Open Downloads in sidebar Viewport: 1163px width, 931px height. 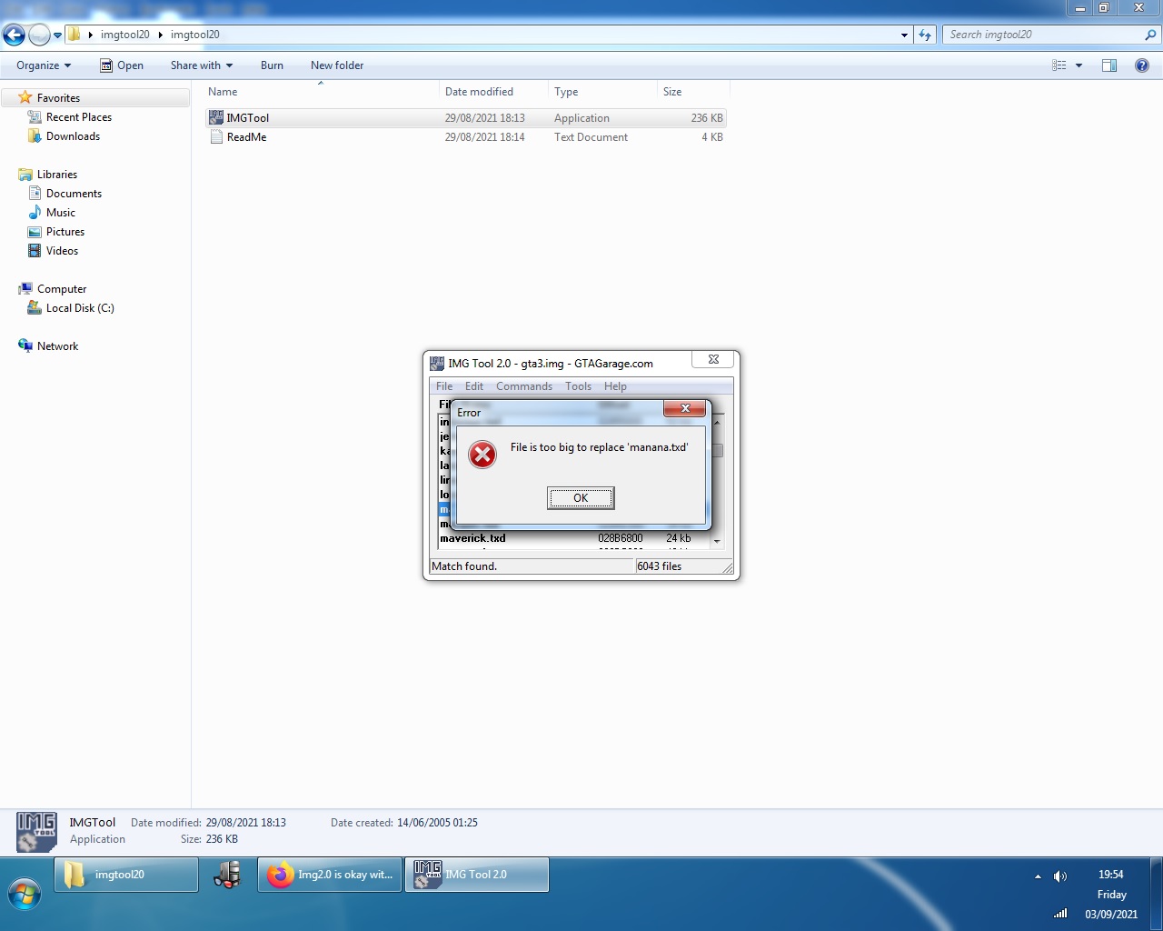pos(73,136)
